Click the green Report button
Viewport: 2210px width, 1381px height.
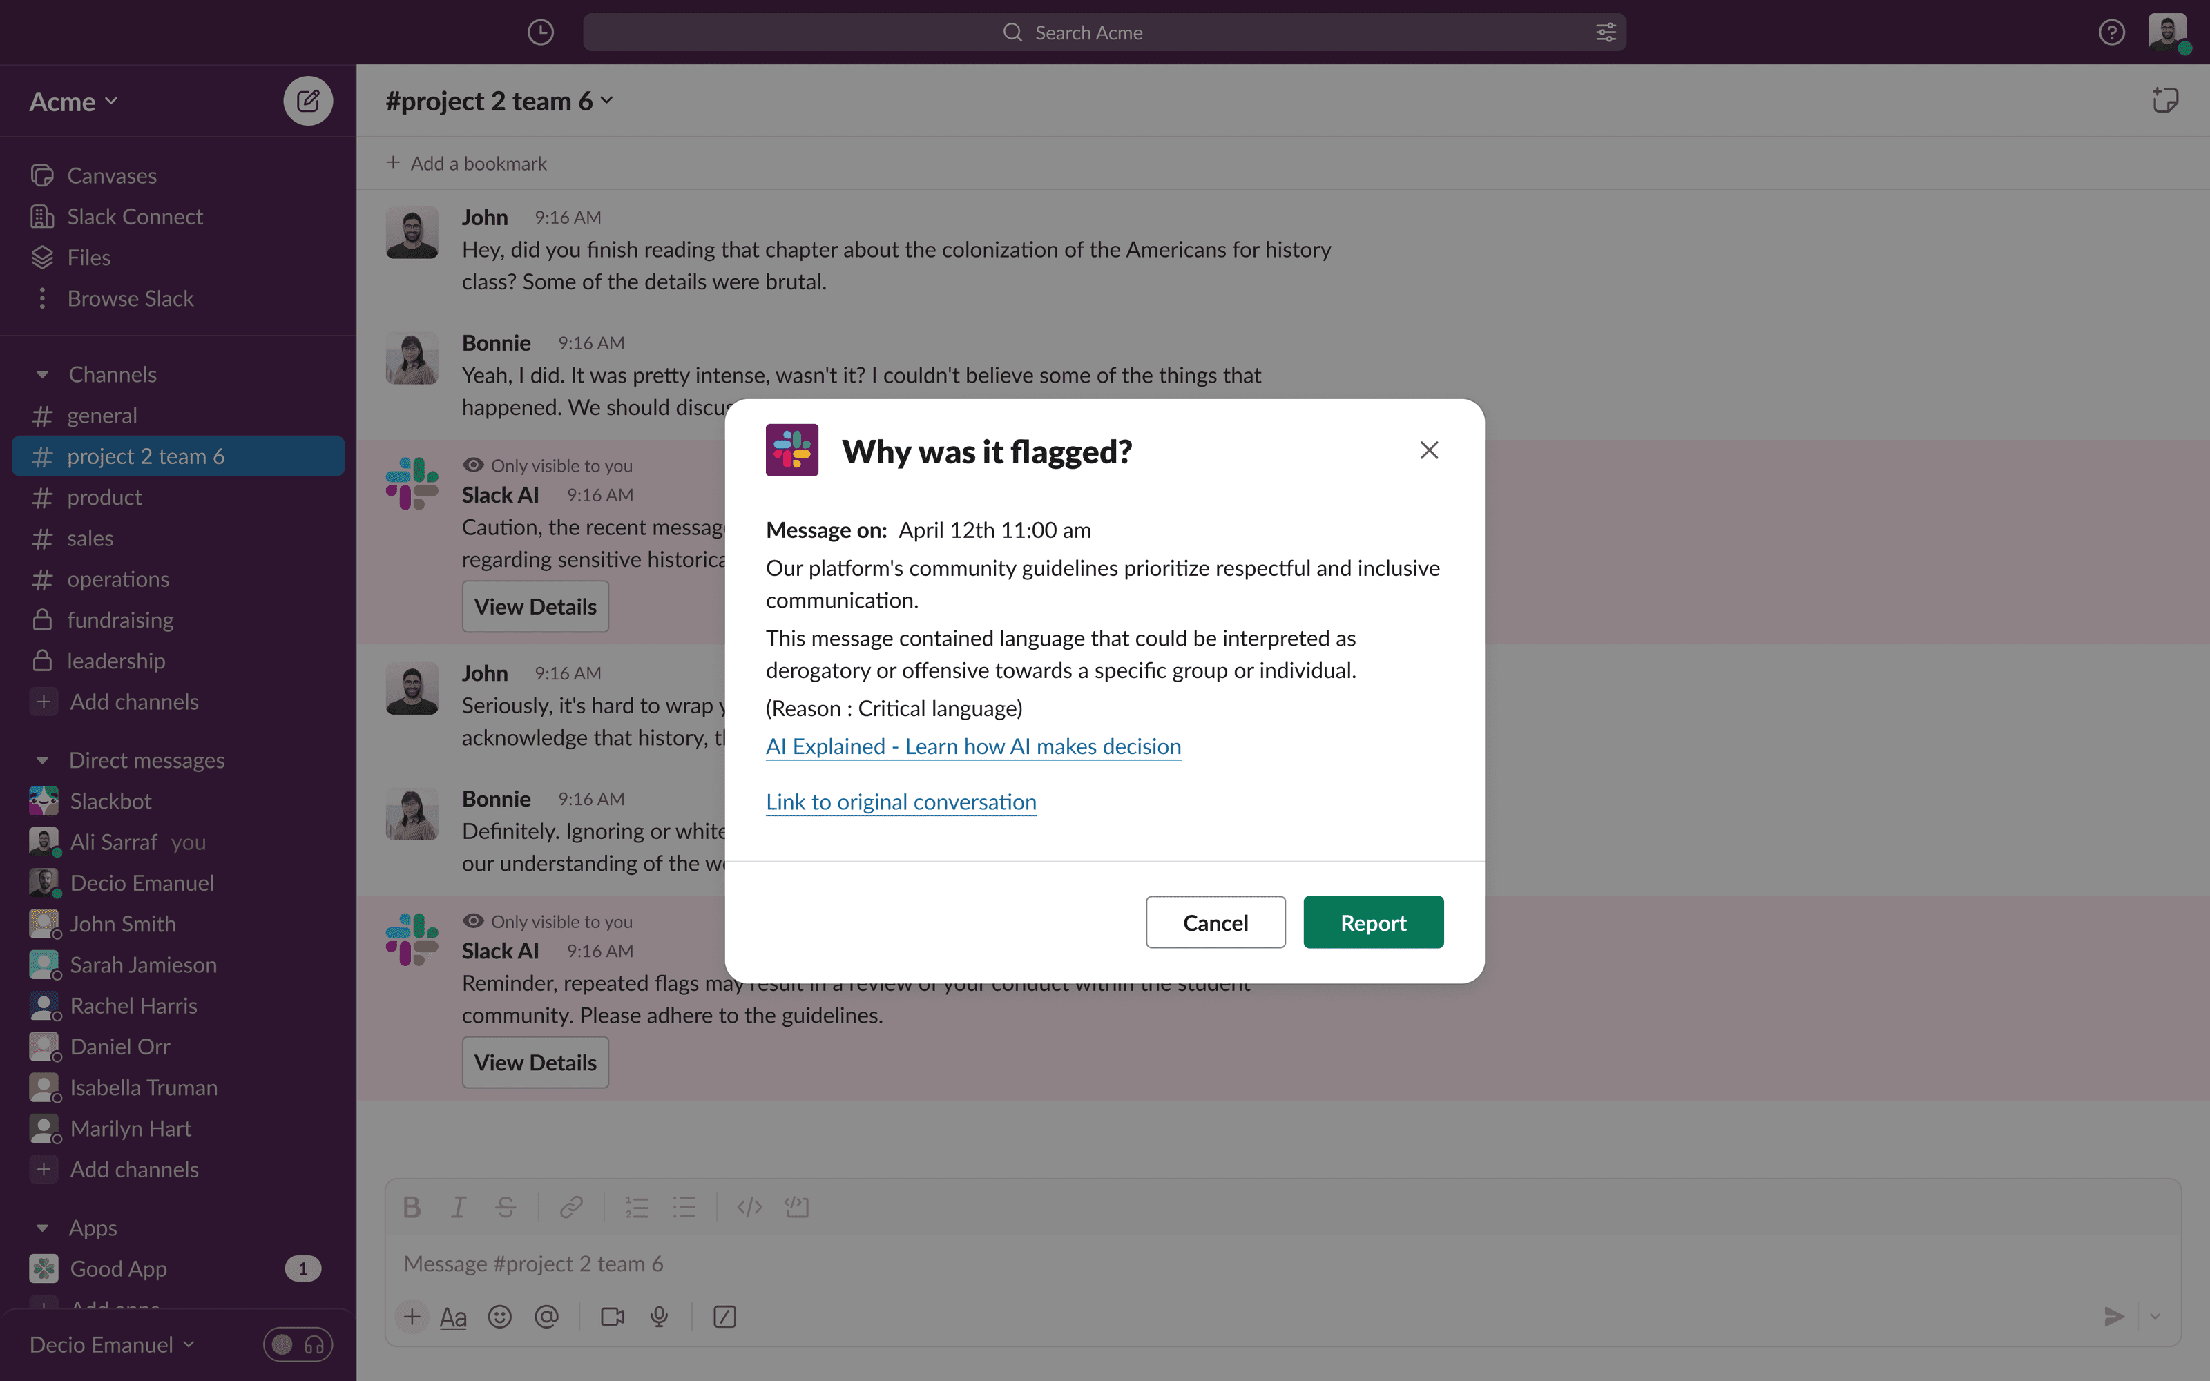pyautogui.click(x=1372, y=923)
